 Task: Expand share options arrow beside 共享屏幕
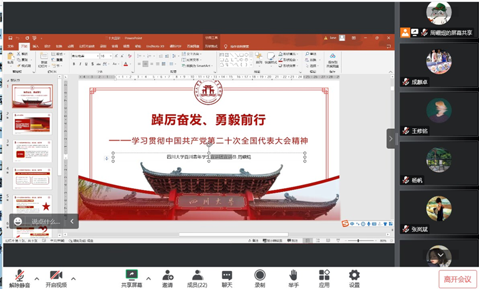pos(148,278)
